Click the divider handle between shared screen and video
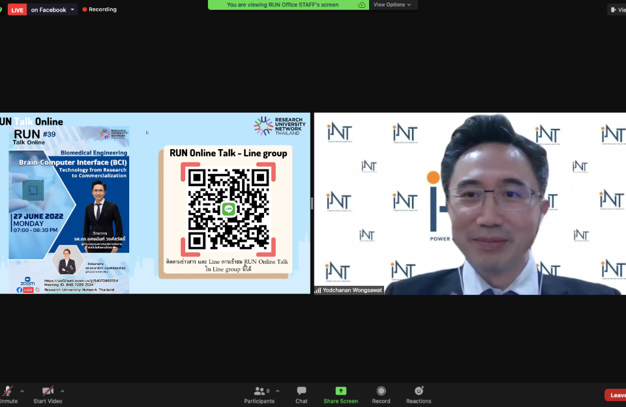This screenshot has width=626, height=407. (312, 204)
